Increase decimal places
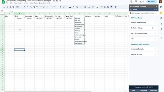Screen dimensions: 164x92 pos(34,7)
